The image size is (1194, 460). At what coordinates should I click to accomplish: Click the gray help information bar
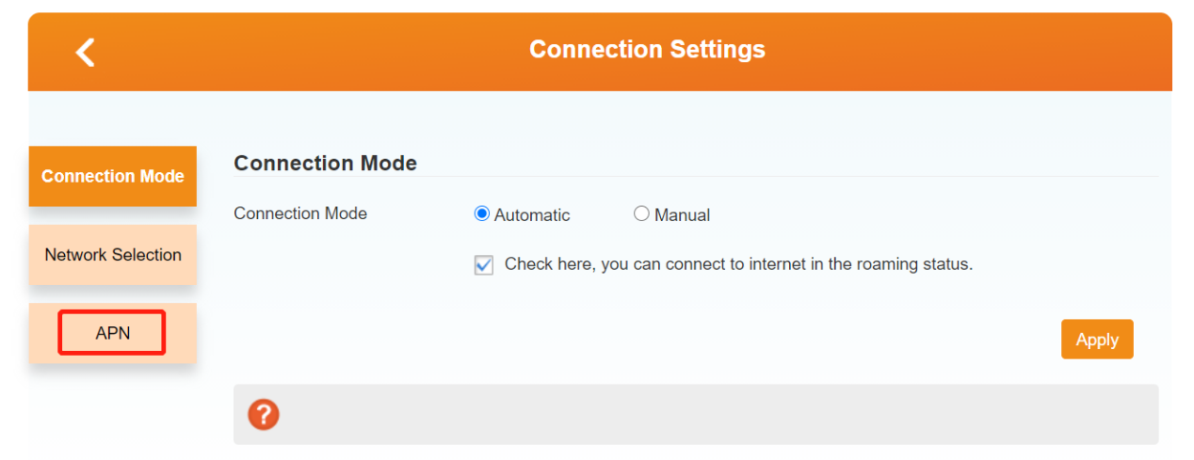[697, 414]
